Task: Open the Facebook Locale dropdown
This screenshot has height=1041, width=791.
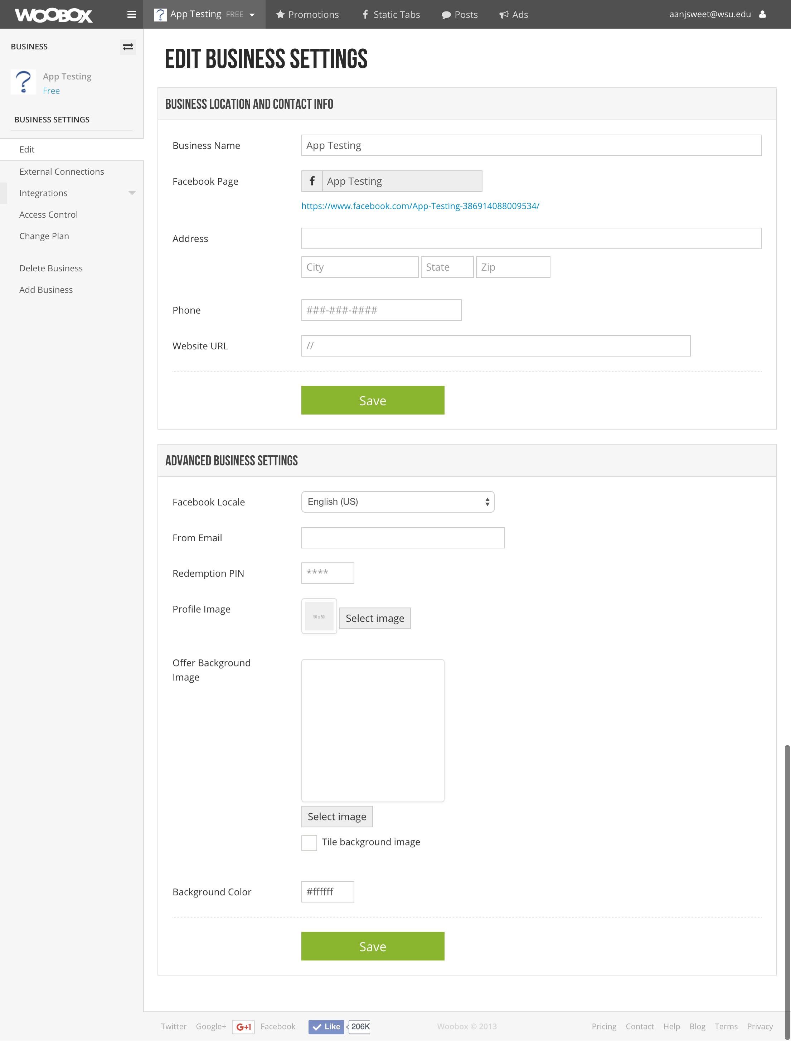Action: [x=397, y=502]
